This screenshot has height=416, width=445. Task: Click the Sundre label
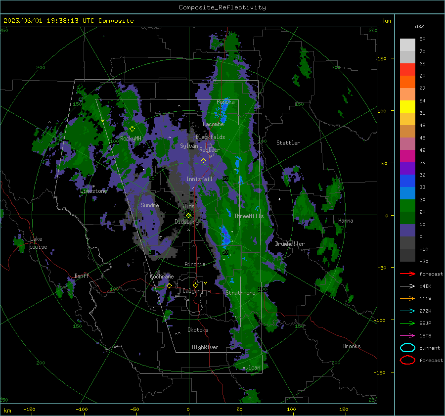click(x=150, y=205)
